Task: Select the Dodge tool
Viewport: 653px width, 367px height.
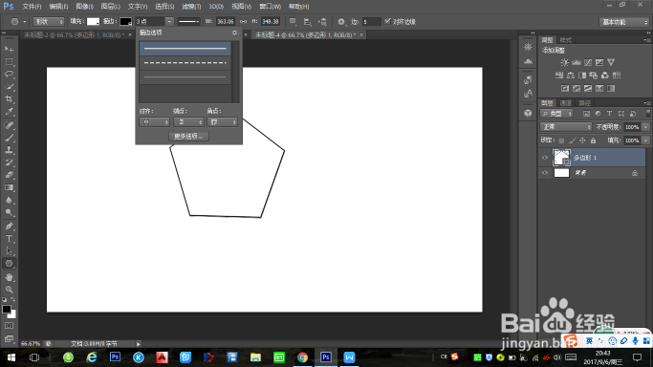Action: [9, 212]
